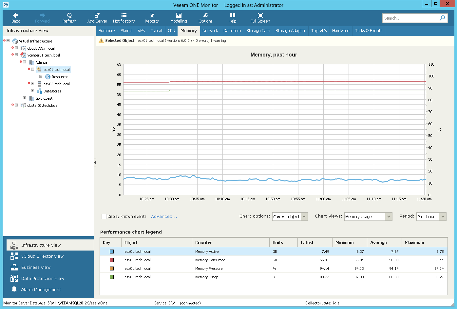Screen dimensions: 457x309
Task: Click the Infrastructure View pane icon
Action: point(14,245)
